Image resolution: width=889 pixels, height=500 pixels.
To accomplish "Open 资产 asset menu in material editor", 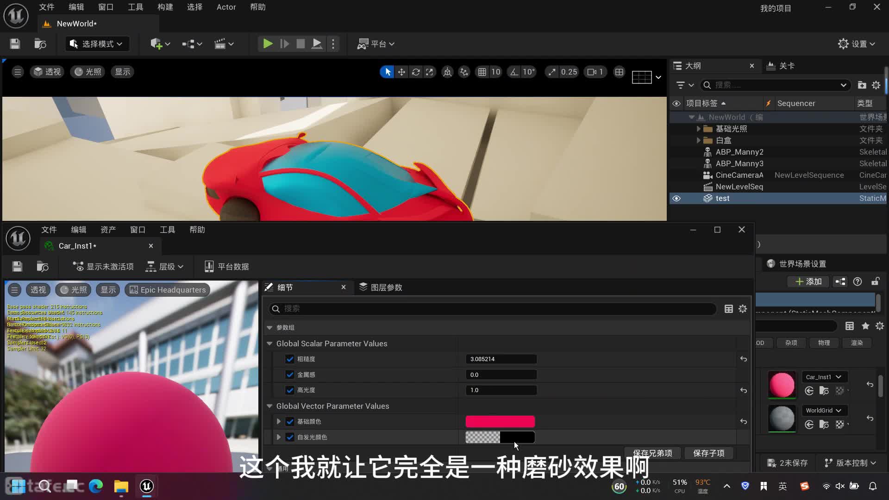I will click(108, 230).
